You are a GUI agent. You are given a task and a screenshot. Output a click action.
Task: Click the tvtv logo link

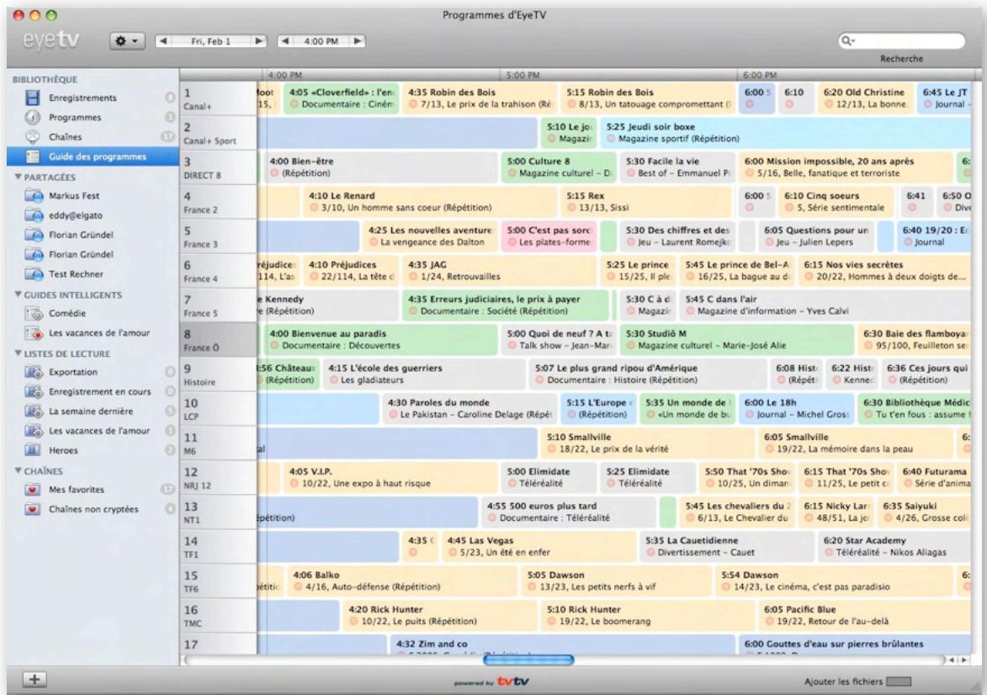tap(513, 682)
